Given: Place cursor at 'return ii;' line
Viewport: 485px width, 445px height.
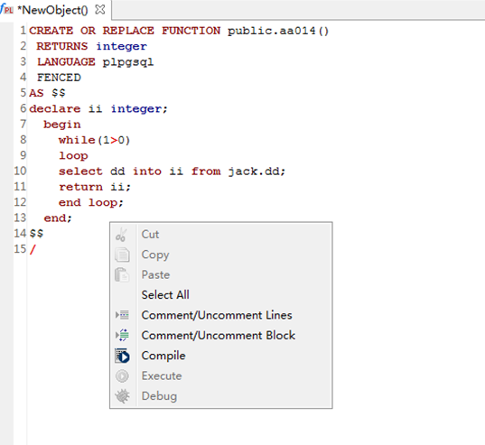Looking at the screenshot, I should click(x=95, y=187).
